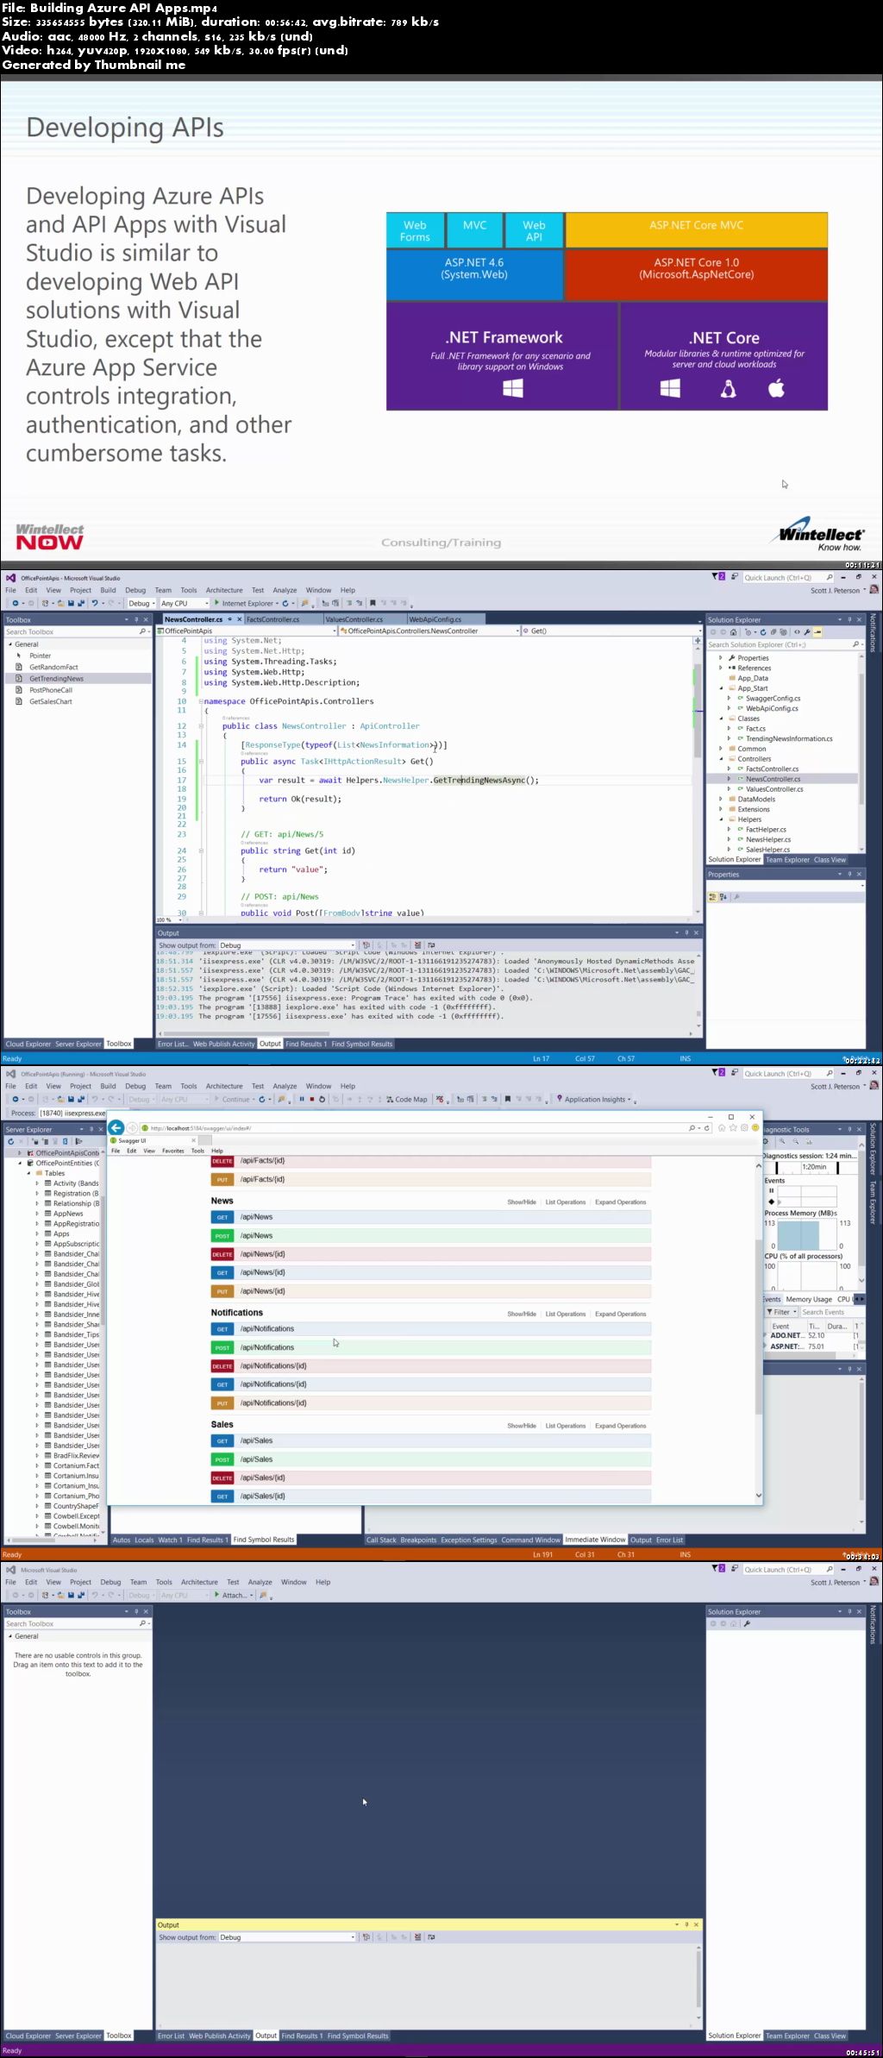The width and height of the screenshot is (883, 2058).
Task: Click List Operations for the News section
Action: point(566,1202)
